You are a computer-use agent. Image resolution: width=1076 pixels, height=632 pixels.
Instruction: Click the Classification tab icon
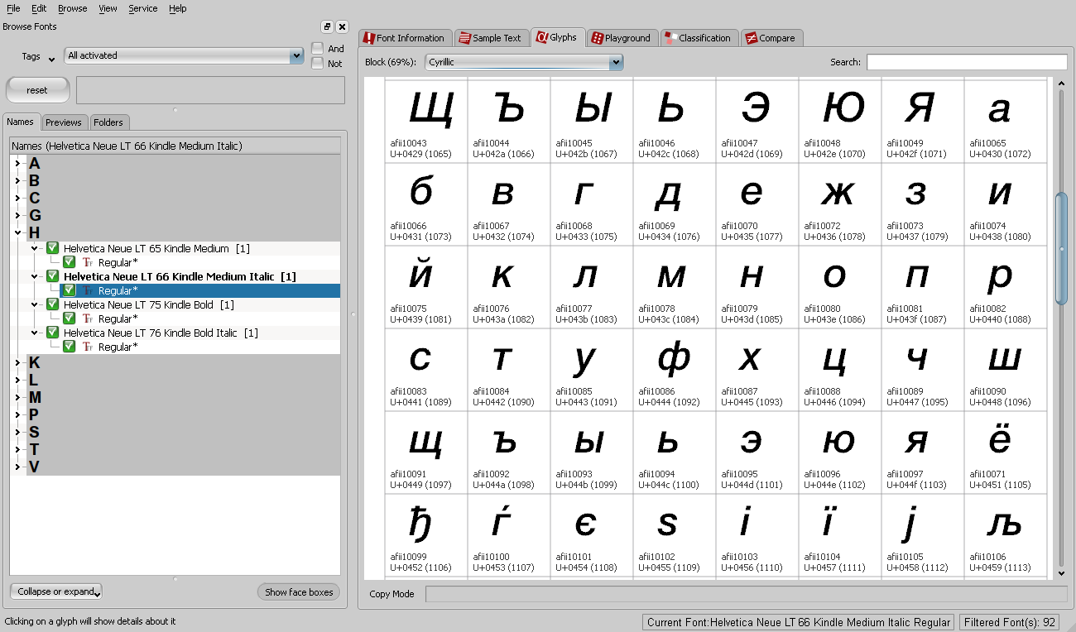tap(670, 38)
